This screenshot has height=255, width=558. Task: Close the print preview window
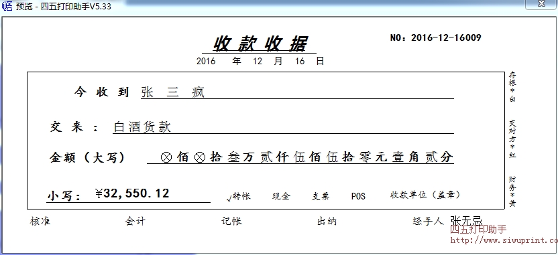[x=541, y=4]
